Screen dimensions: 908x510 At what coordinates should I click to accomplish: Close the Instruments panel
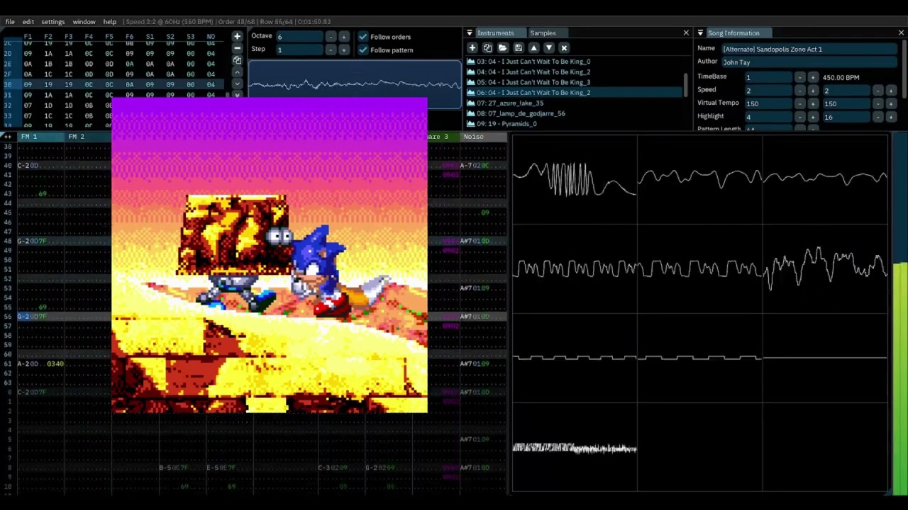pos(686,33)
